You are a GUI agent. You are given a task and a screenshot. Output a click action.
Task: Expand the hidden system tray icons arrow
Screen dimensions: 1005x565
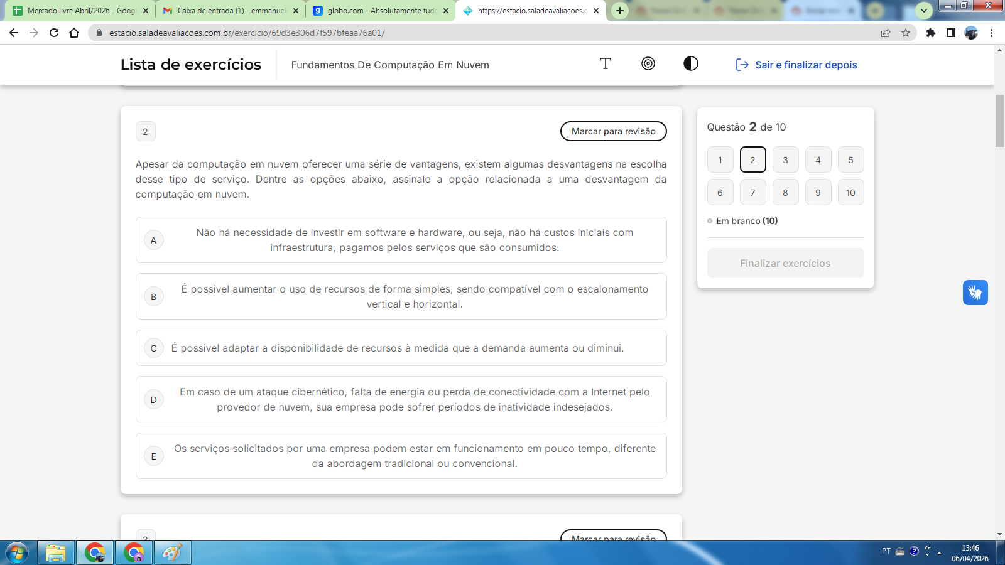[939, 553]
